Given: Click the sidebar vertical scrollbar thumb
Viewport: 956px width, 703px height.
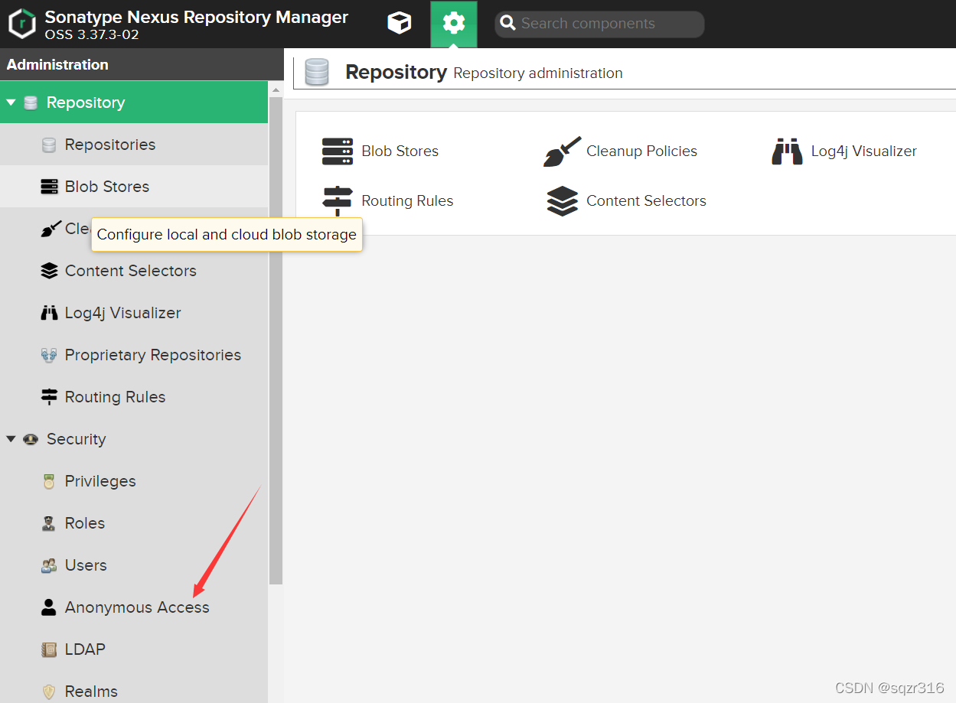Looking at the screenshot, I should (x=276, y=340).
